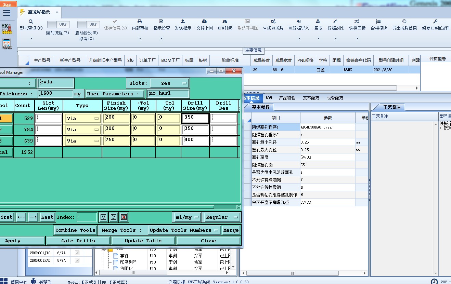Open Type dropdown for tool with count 639
This screenshot has width=451, height=284.
pos(82,141)
